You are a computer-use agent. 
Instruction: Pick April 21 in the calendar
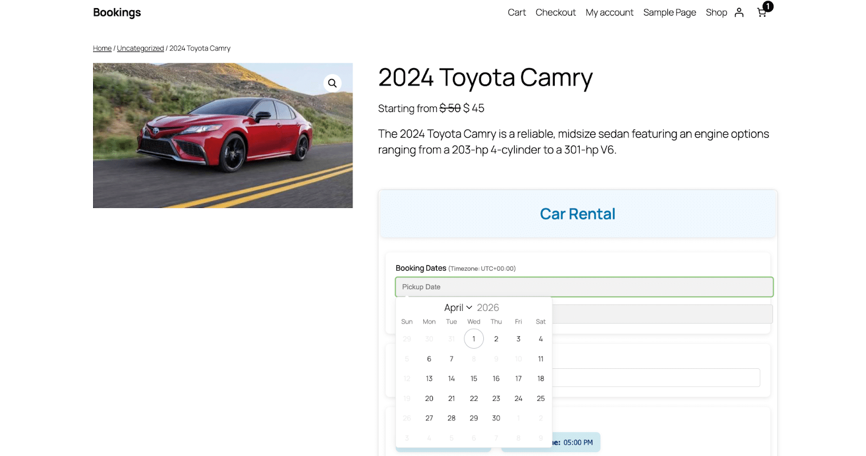click(x=451, y=399)
